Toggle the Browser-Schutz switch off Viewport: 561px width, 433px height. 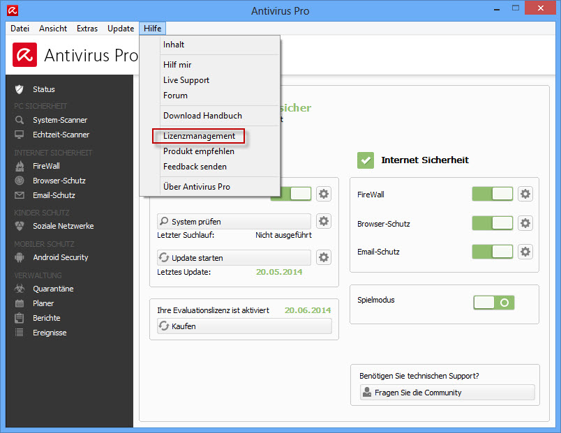click(491, 223)
